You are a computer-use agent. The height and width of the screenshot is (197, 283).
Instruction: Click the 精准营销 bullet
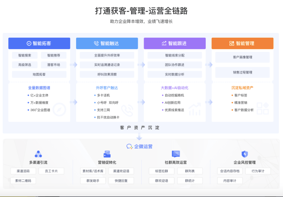point(239,103)
